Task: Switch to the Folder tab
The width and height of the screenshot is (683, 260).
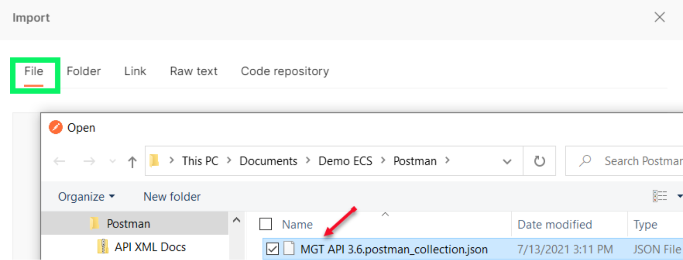Action: [83, 71]
